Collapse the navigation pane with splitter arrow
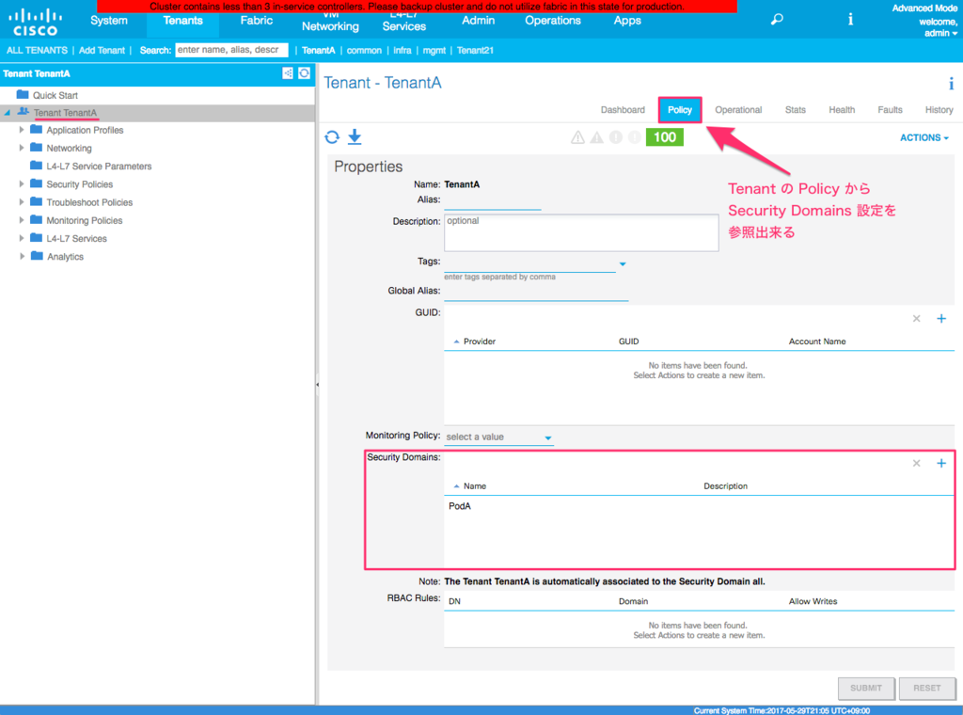This screenshot has height=715, width=963. click(317, 385)
